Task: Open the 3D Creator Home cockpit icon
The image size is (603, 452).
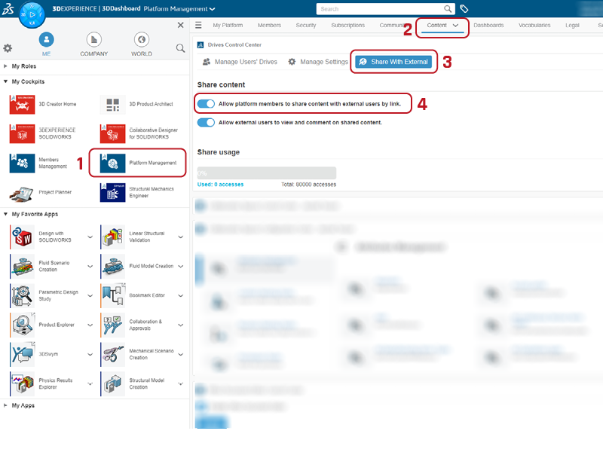Action: coord(23,104)
